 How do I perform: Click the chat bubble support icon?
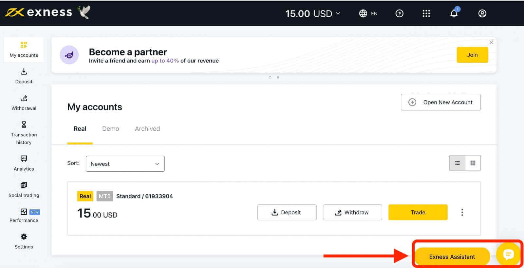[508, 254]
